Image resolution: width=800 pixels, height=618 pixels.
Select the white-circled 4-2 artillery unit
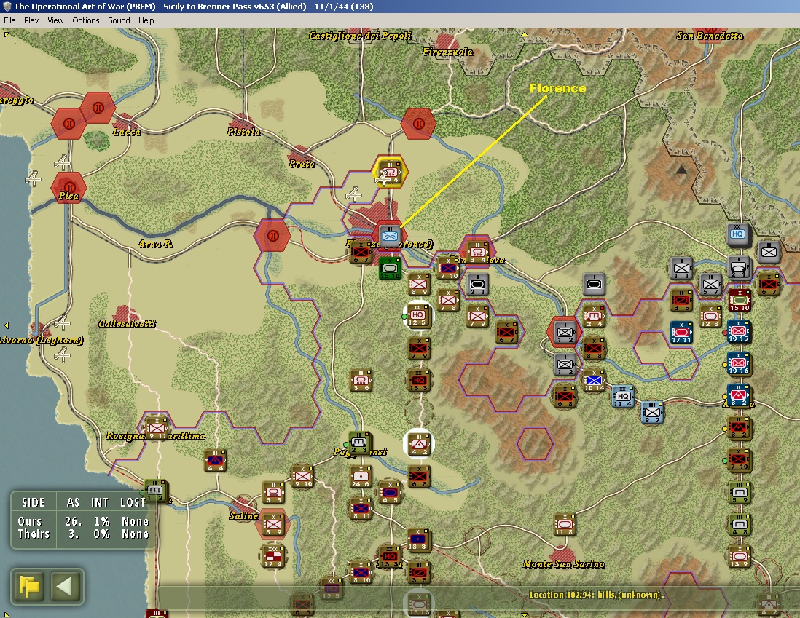tap(419, 443)
